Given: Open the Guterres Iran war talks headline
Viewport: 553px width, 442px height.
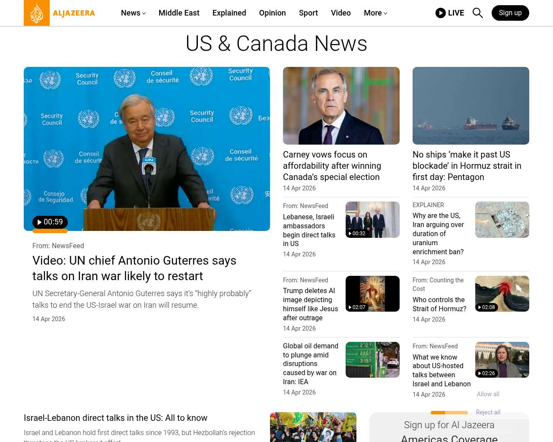Looking at the screenshot, I should [x=134, y=268].
